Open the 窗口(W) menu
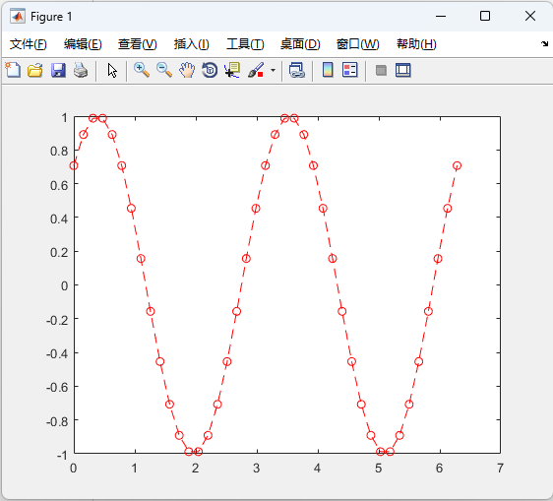This screenshot has height=501, width=553. coord(357,44)
